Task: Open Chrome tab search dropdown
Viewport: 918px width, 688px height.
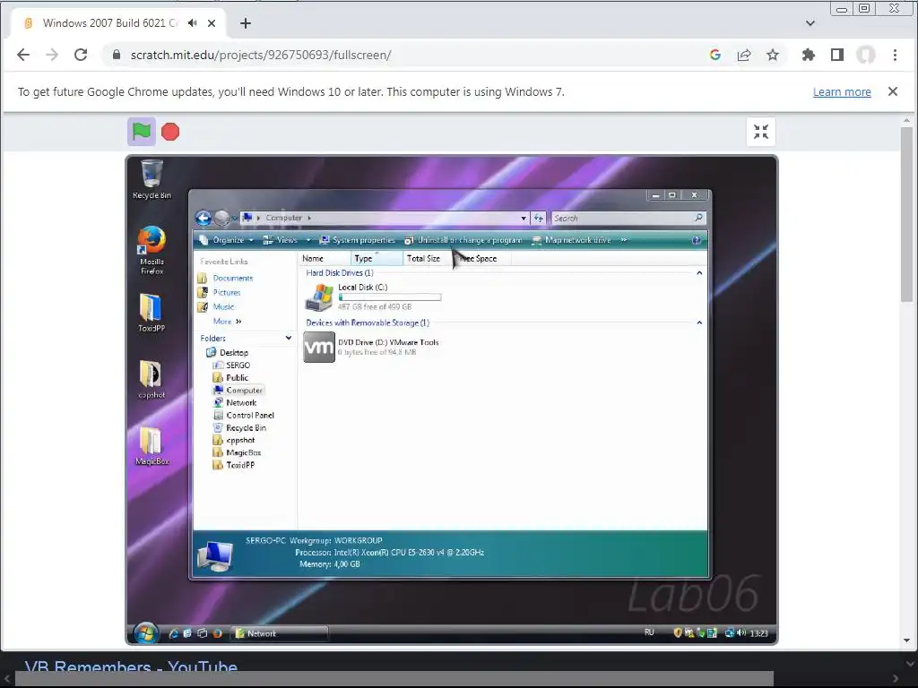Action: coord(810,23)
